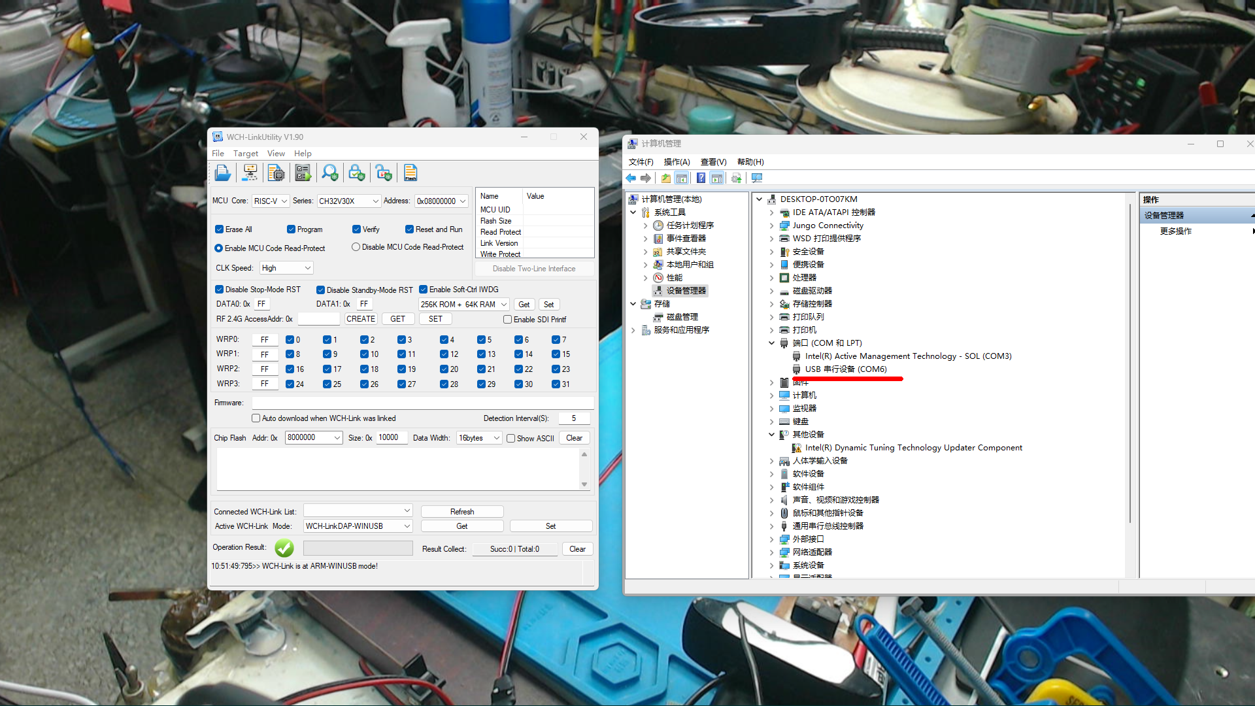Open the Flash information toolbar icon

click(410, 172)
